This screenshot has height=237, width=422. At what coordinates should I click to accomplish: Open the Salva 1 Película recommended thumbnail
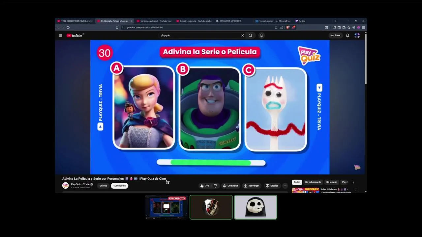coord(305,190)
